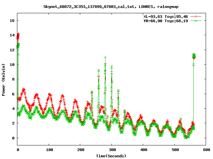Screen dimensions: 213x159
Task: Click the Time(Seconds) axis label
Action: [111, 156]
